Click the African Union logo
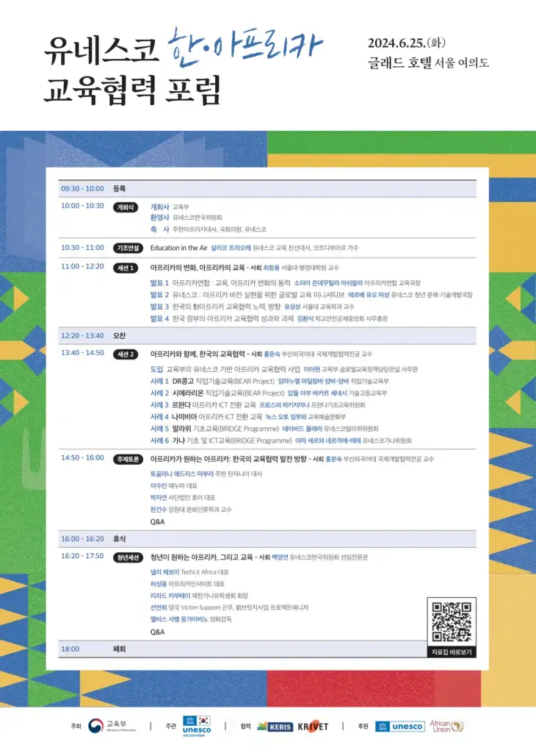 pos(446,726)
